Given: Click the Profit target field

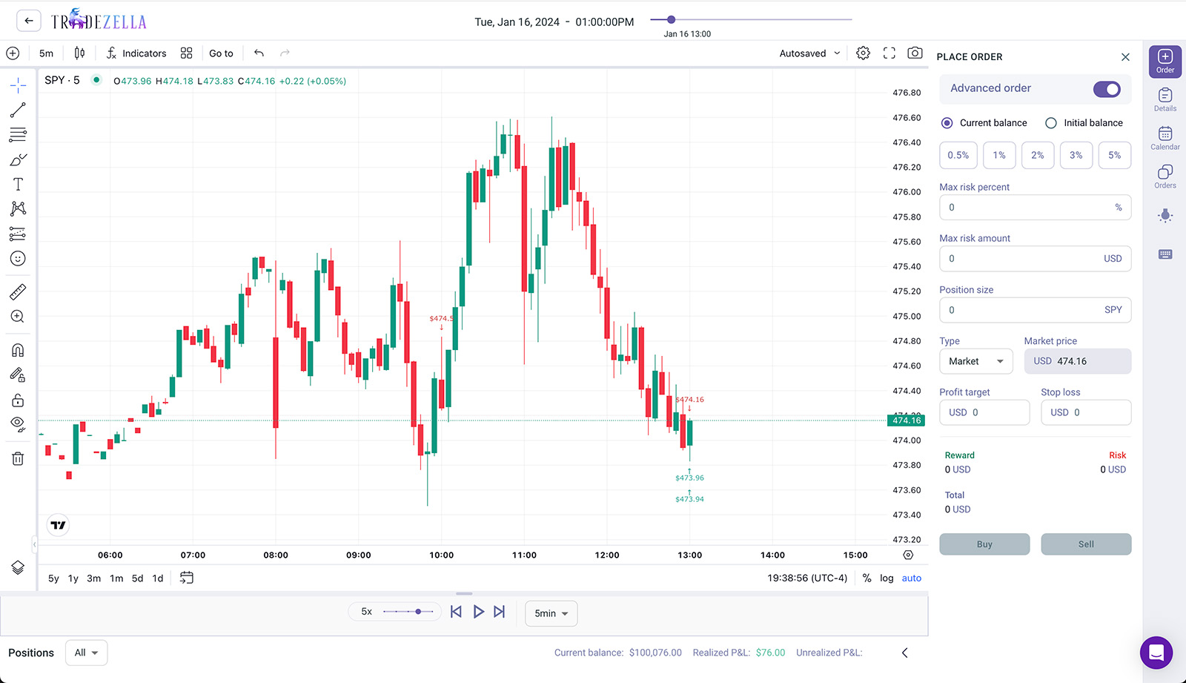Looking at the screenshot, I should click(x=984, y=412).
